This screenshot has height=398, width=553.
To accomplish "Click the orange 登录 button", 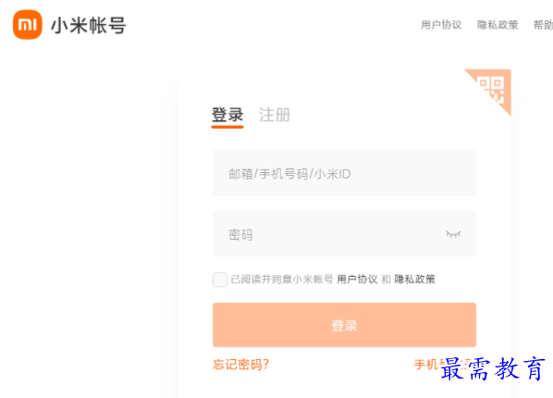I will tap(344, 325).
